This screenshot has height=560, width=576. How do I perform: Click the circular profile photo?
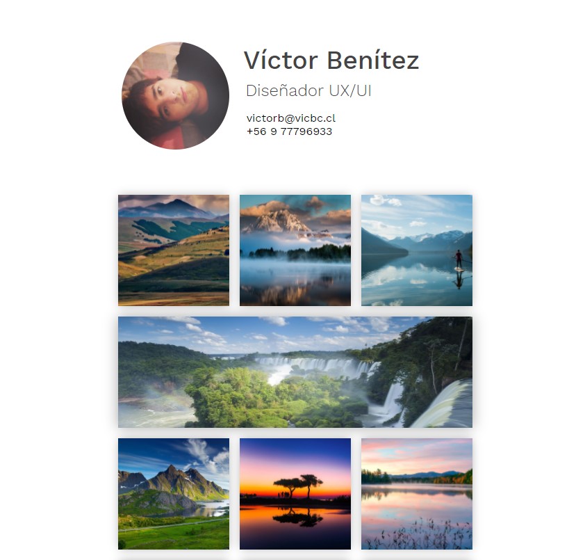pyautogui.click(x=175, y=95)
